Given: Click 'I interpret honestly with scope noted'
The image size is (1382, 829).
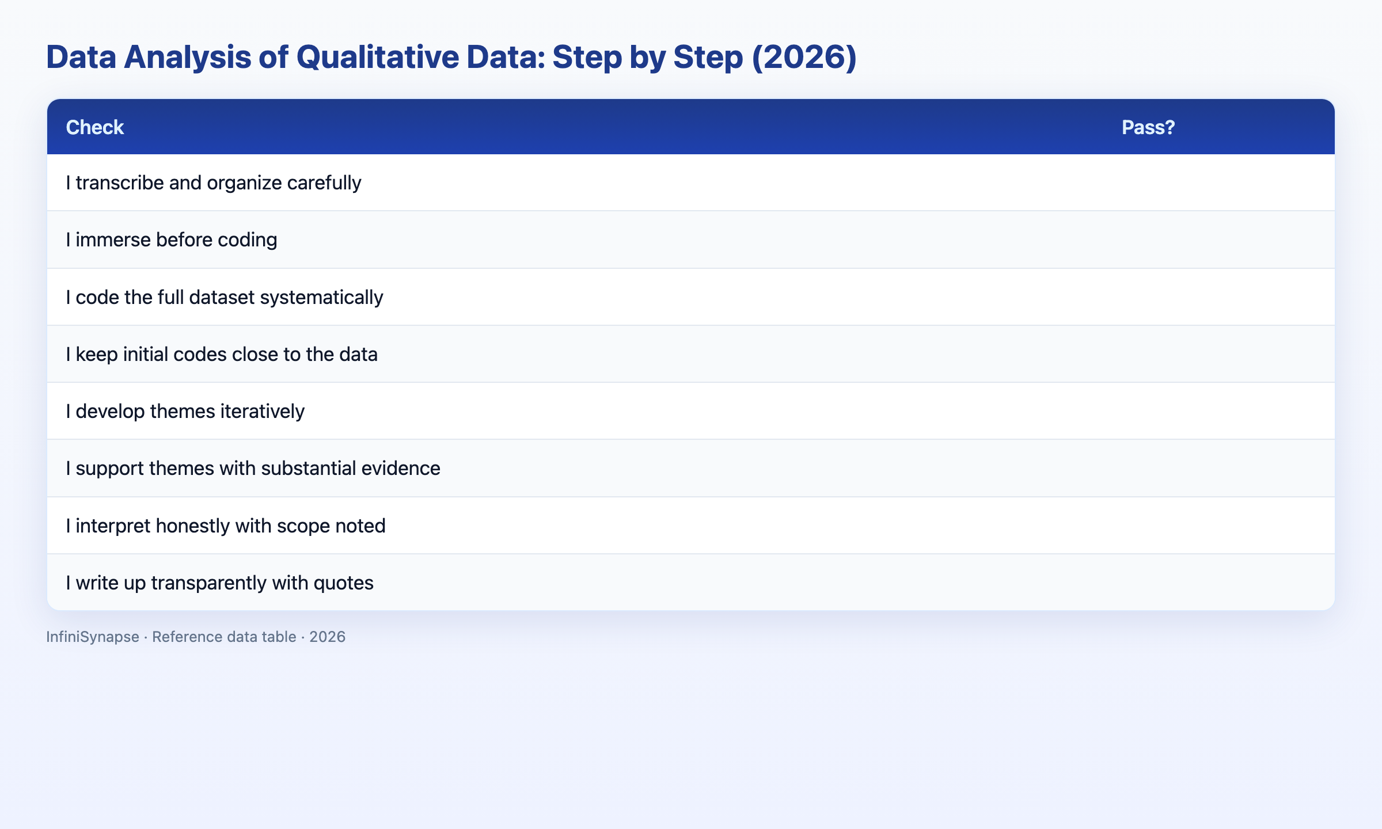Looking at the screenshot, I should coord(226,526).
